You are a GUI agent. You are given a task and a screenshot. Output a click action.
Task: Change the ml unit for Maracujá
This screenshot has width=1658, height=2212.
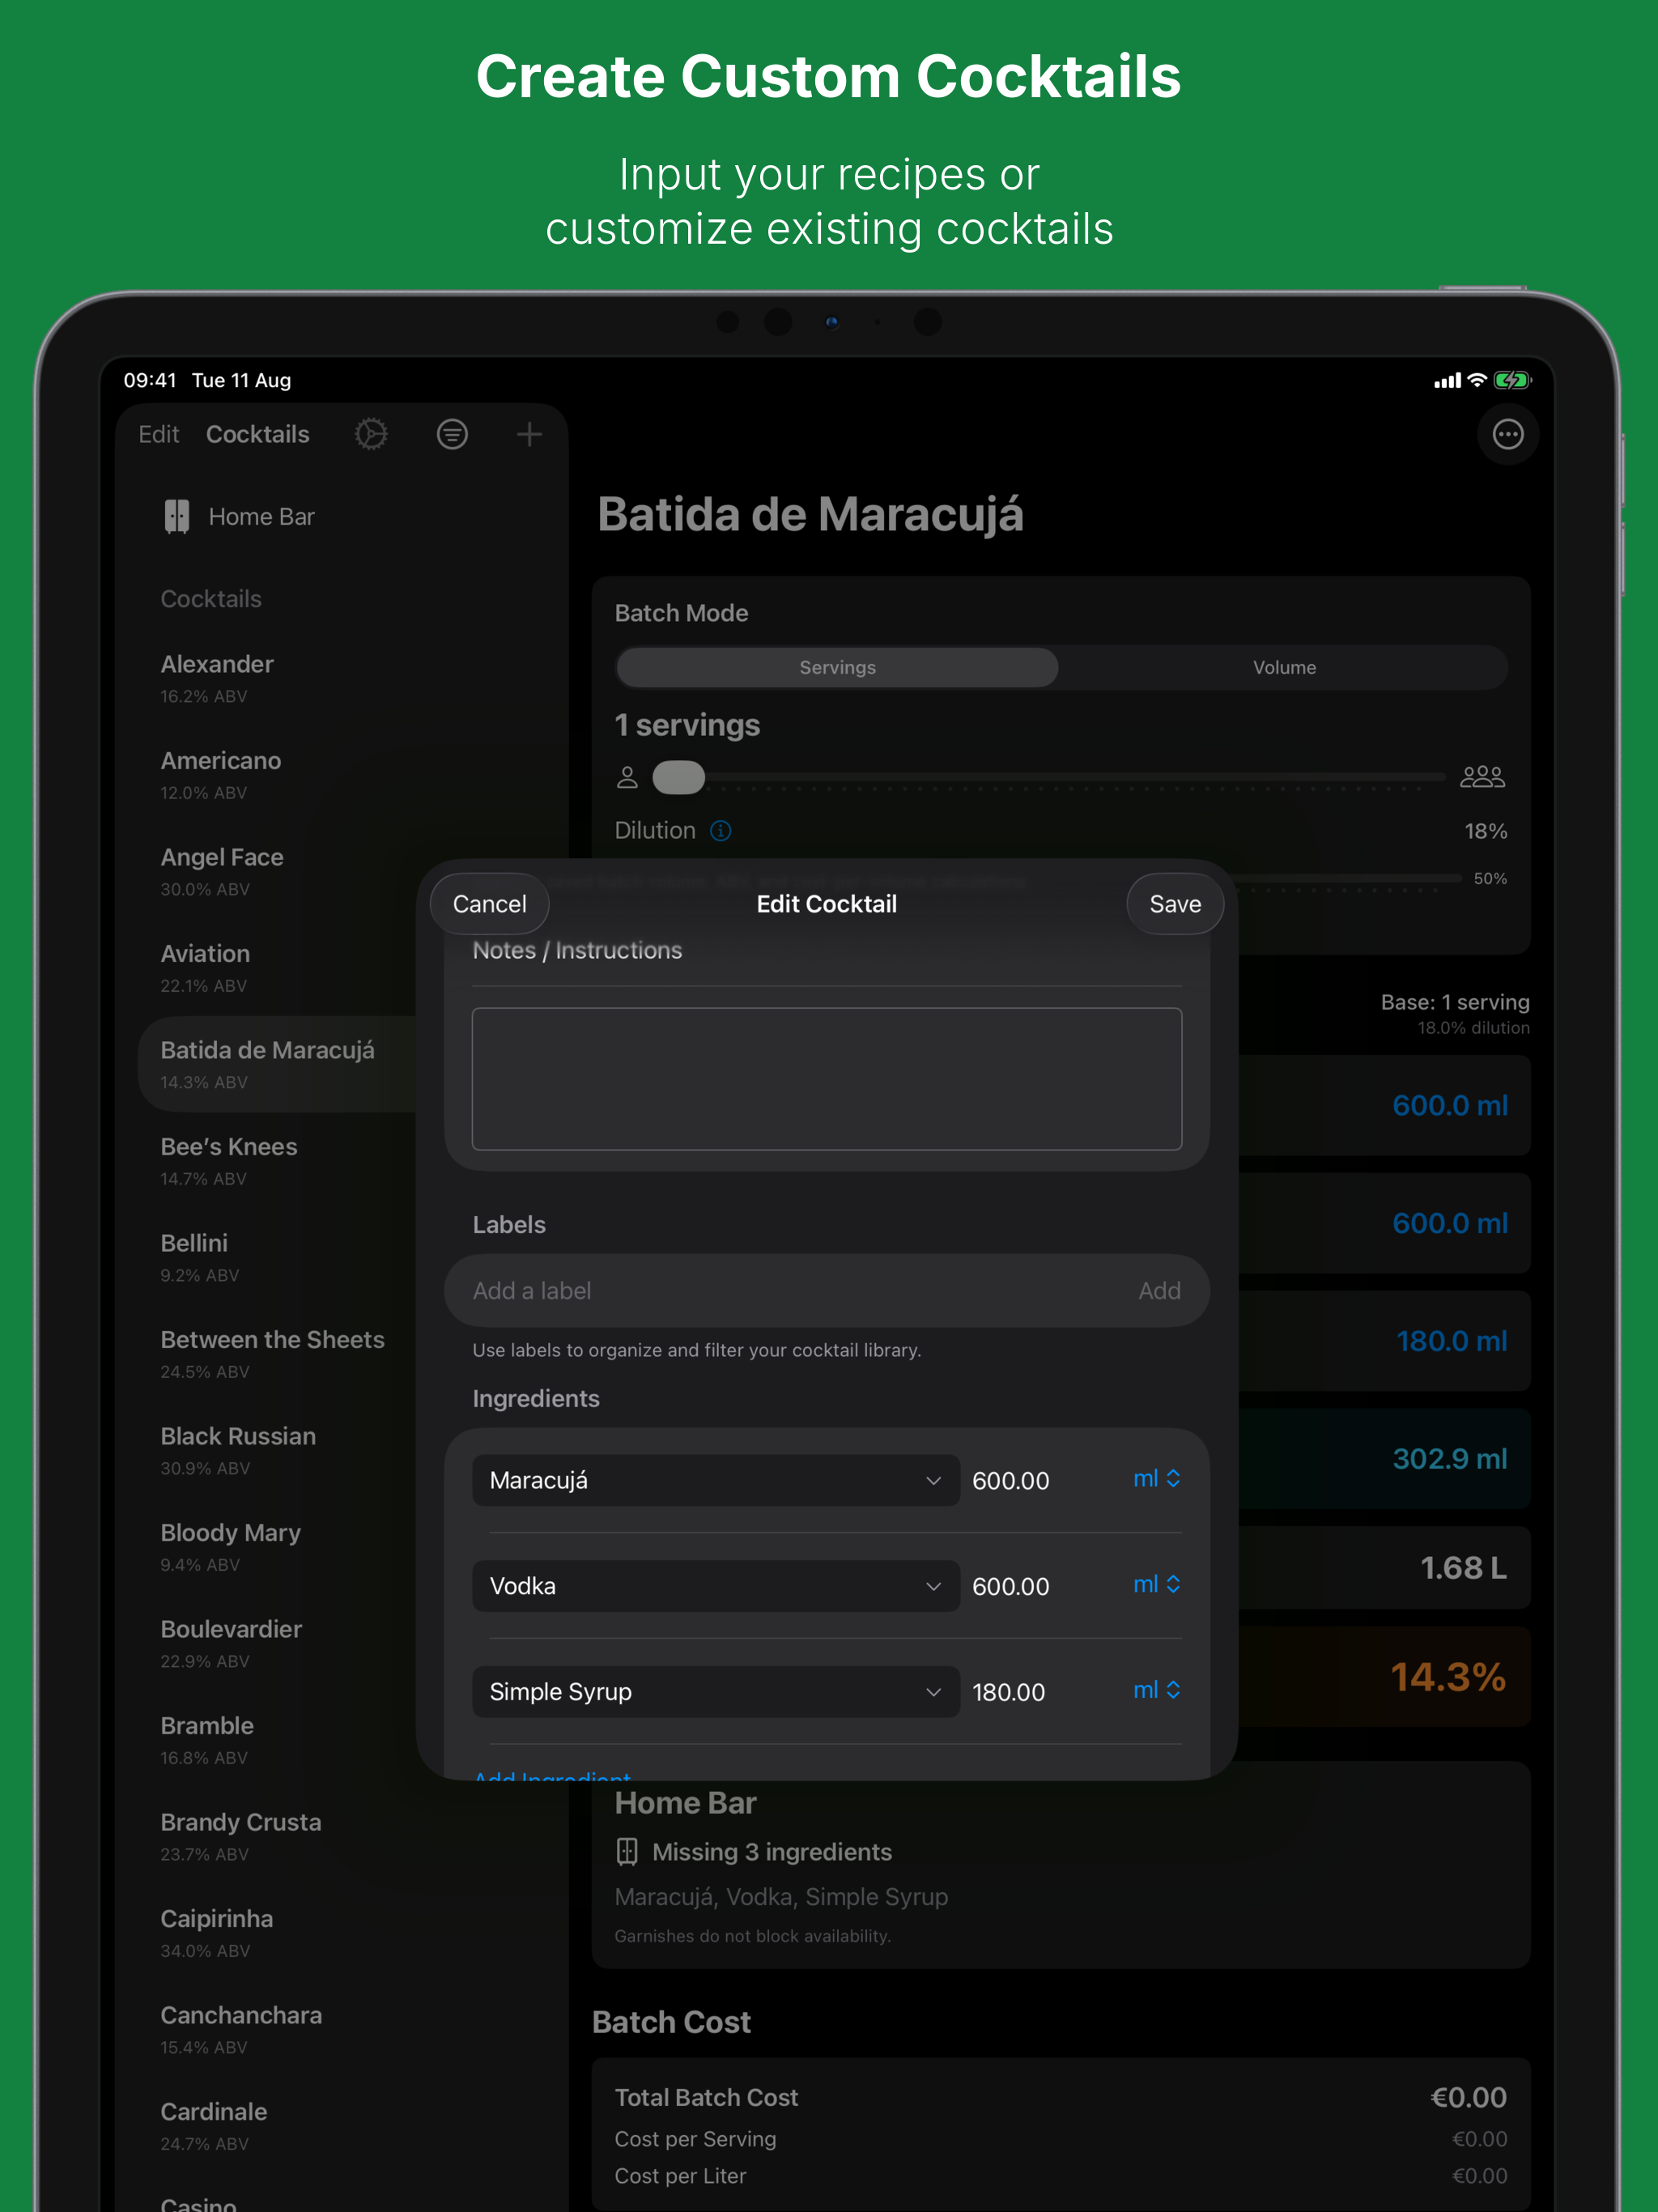(1157, 1478)
